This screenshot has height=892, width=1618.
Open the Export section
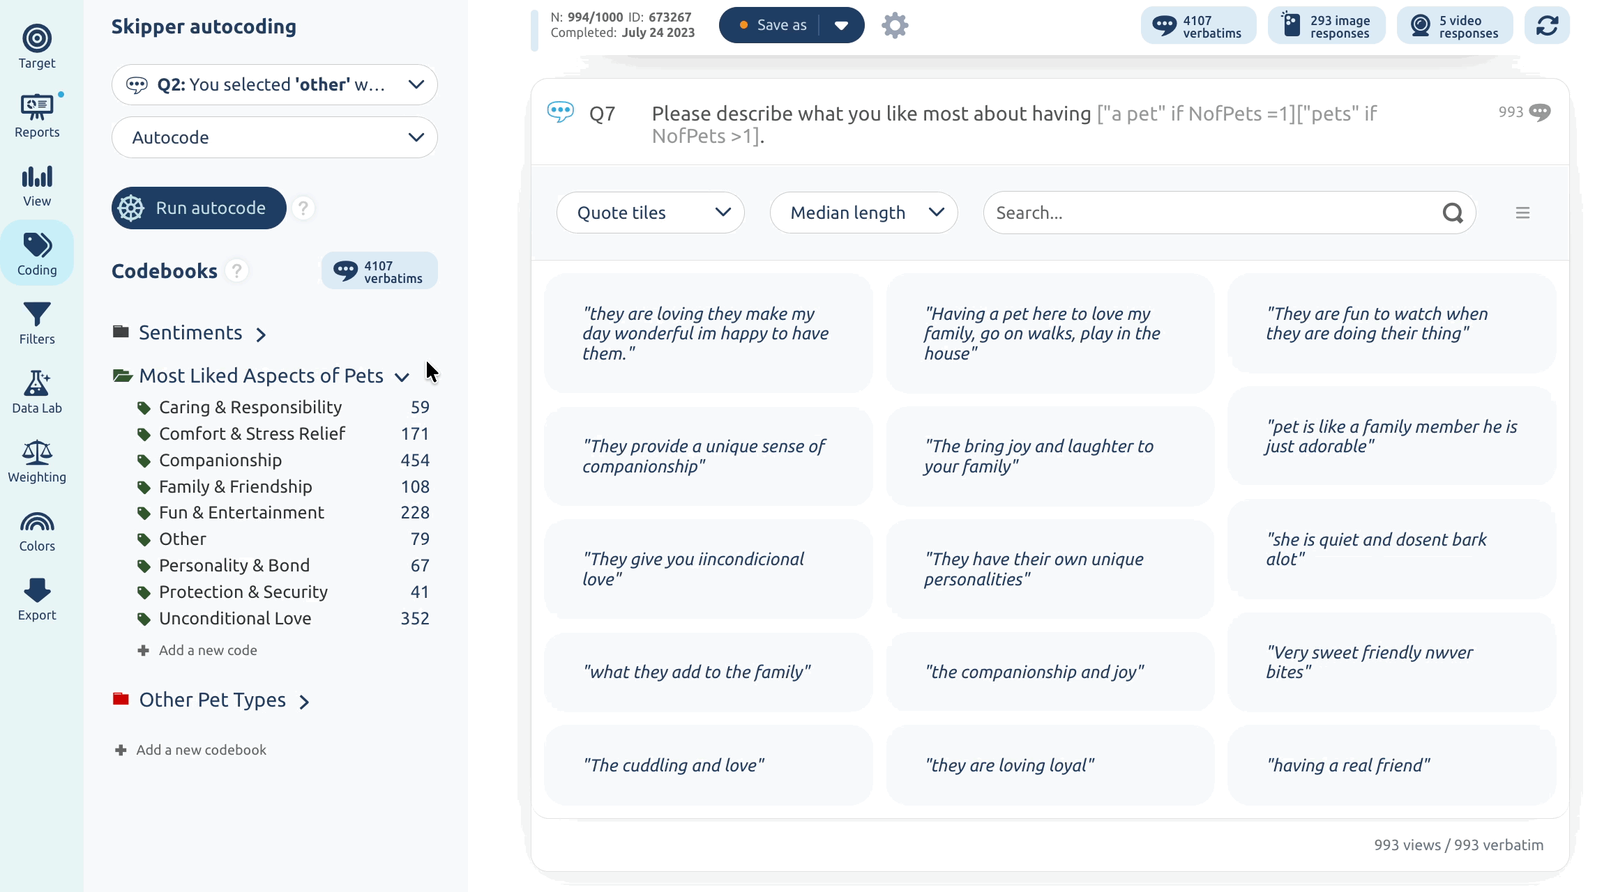pyautogui.click(x=37, y=599)
